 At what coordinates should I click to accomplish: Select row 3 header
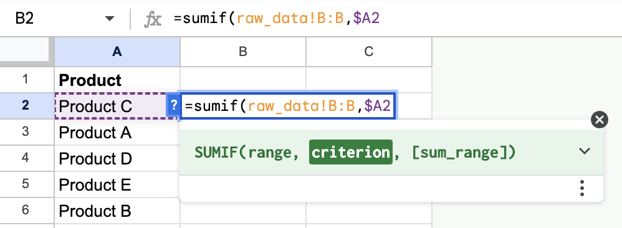point(26,131)
